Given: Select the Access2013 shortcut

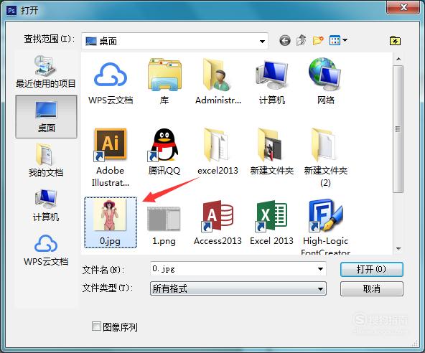Looking at the screenshot, I should coord(218,222).
